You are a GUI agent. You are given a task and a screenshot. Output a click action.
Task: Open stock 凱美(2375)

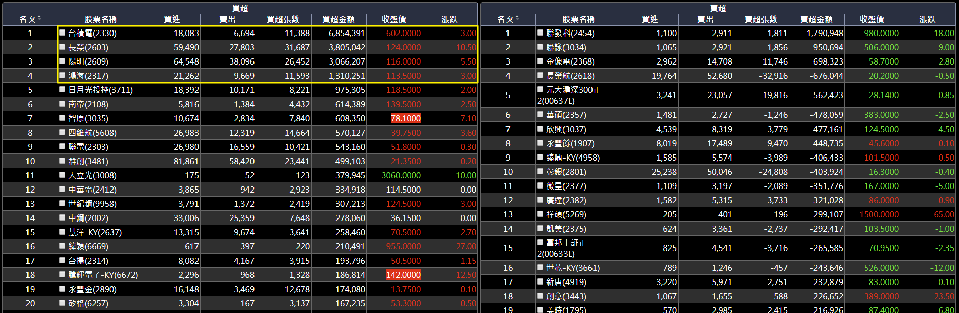[x=566, y=229]
